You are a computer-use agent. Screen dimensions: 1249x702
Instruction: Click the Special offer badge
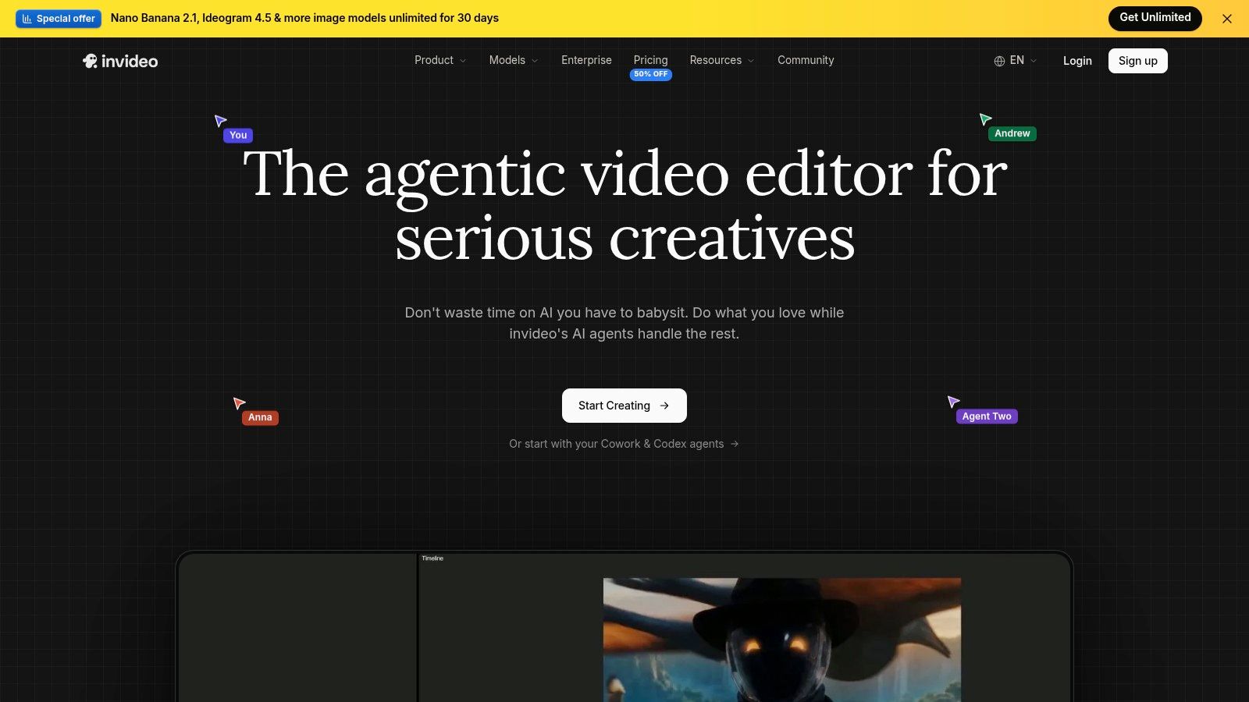click(59, 18)
